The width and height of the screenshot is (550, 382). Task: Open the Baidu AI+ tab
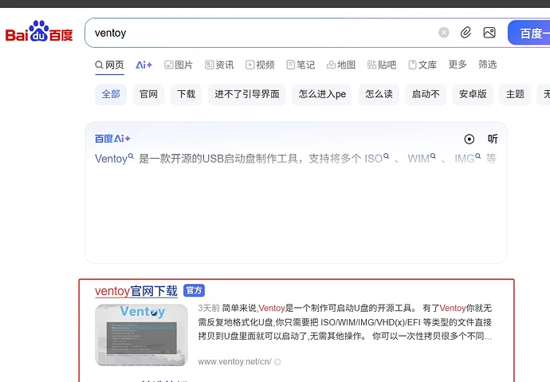144,65
